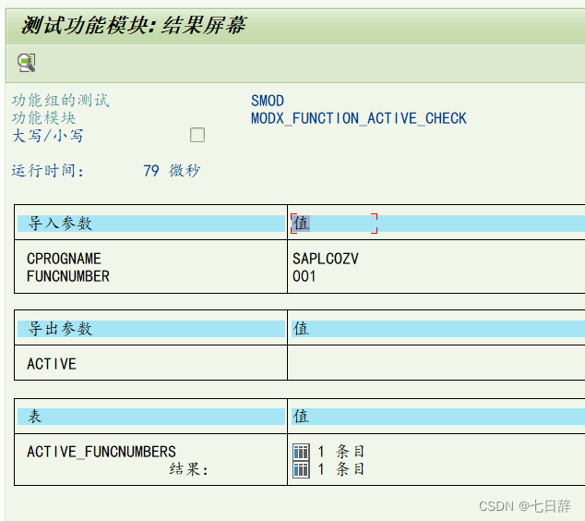Image resolution: width=585 pixels, height=521 pixels.
Task: Toggle the 大写/小写 checkbox
Action: pos(197,135)
